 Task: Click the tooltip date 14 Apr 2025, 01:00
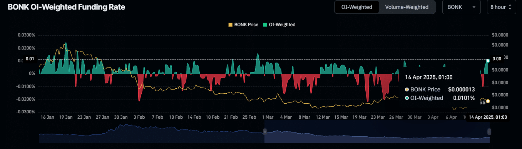[428, 77]
